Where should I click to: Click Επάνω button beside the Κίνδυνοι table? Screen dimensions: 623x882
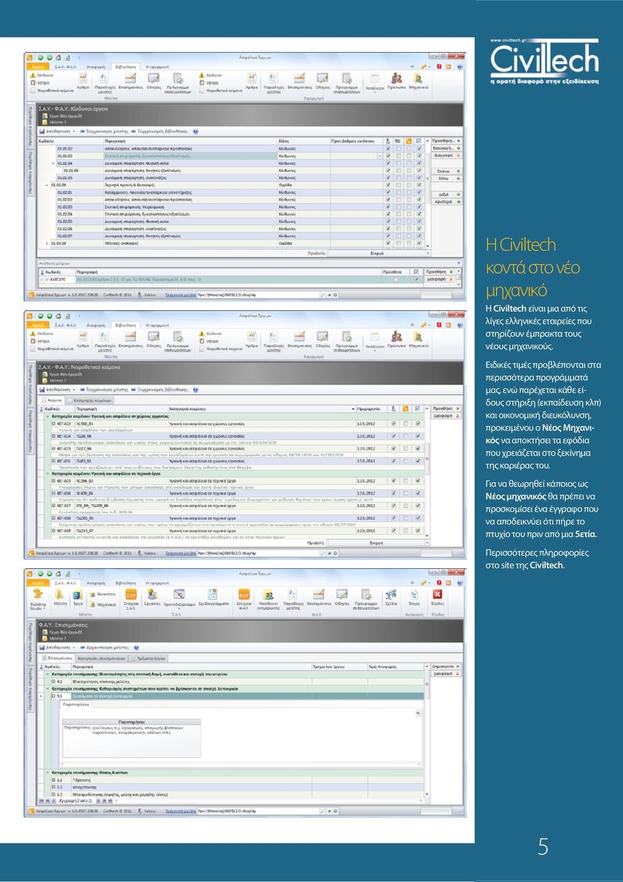pyautogui.click(x=446, y=171)
